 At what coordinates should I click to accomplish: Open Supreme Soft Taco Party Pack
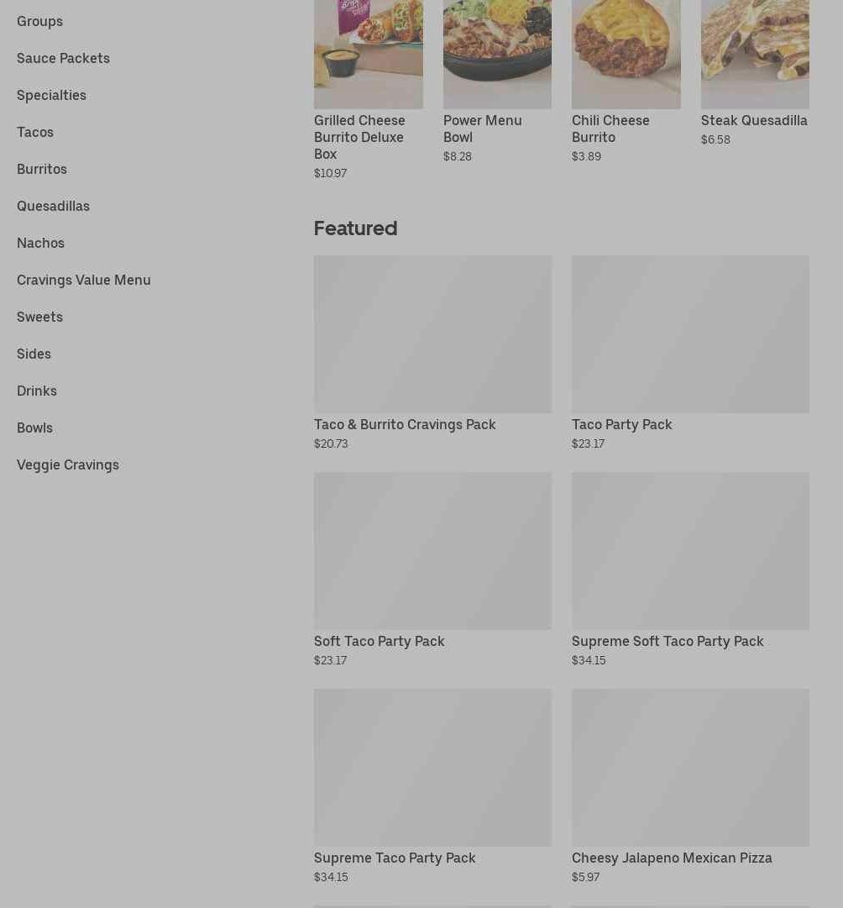690,569
